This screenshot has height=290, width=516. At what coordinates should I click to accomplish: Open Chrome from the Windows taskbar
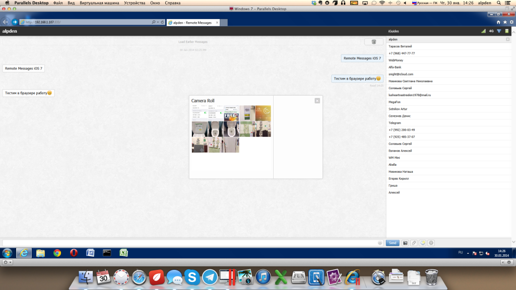[57, 253]
